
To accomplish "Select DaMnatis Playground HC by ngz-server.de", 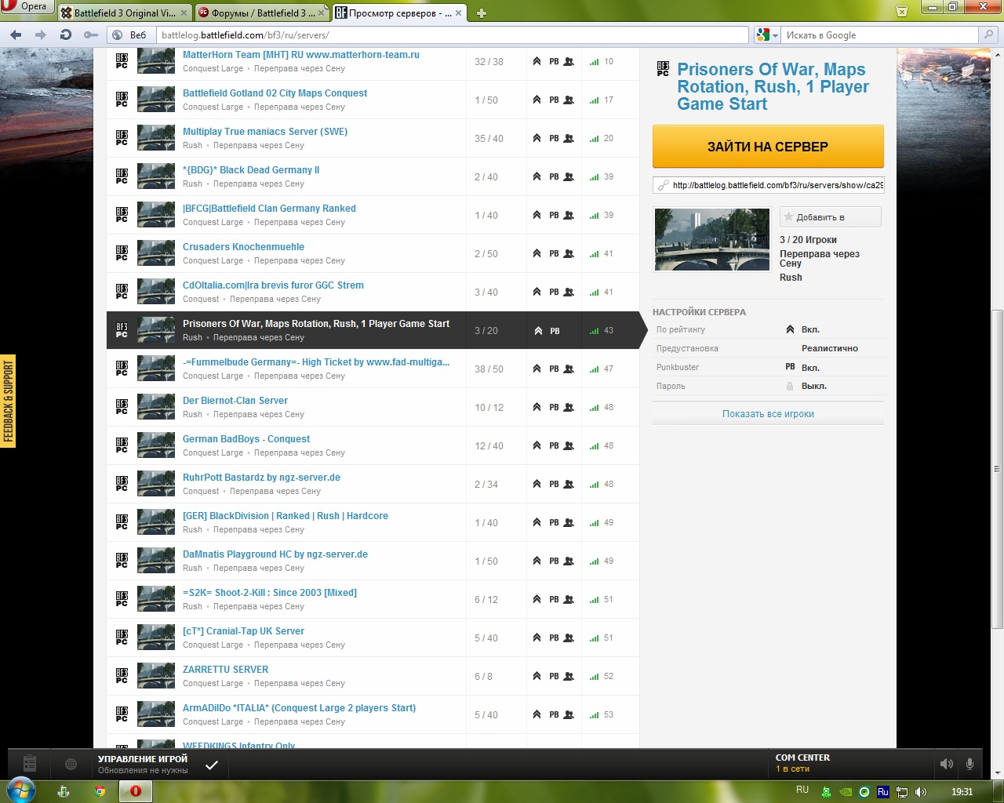I will click(275, 554).
